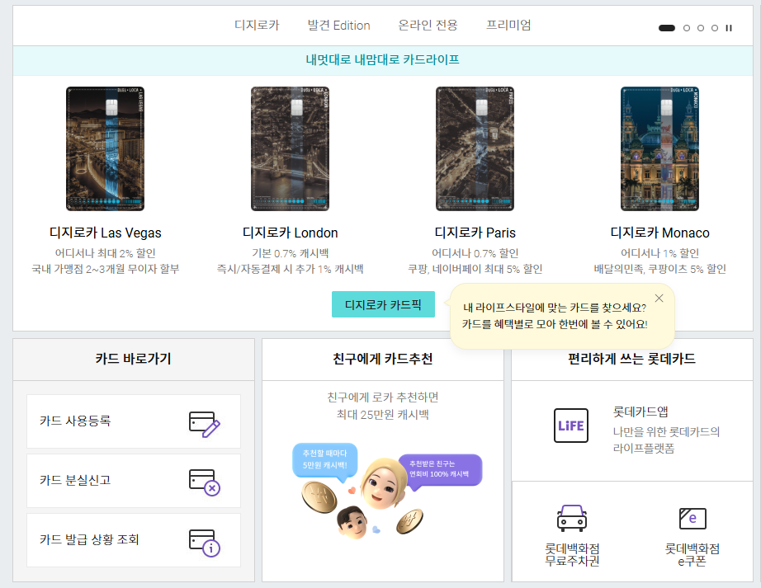Go to the second carousel slide dot
761x588 pixels.
tap(686, 28)
